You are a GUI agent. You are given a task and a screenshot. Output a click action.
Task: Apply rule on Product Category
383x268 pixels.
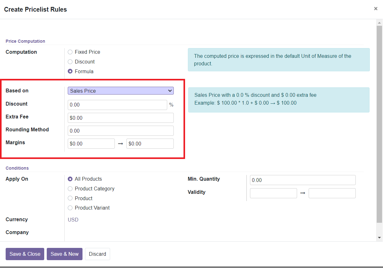(70, 189)
